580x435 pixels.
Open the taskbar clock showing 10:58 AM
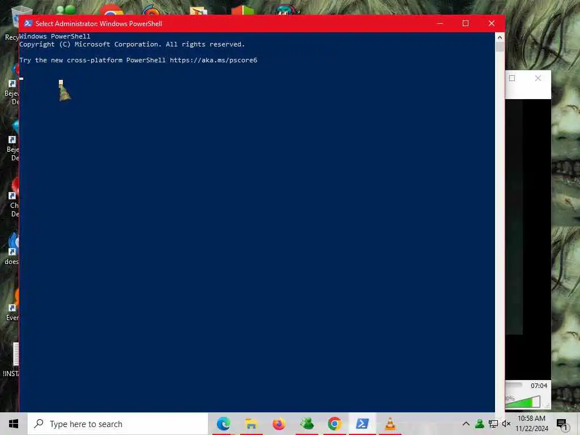531,424
